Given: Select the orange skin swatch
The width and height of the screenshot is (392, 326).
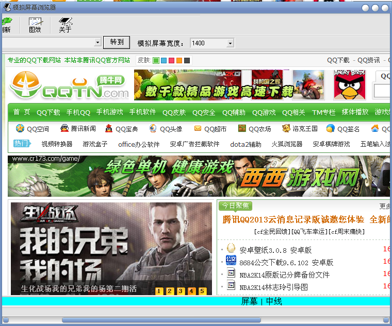Looking at the screenshot, I should pos(179,60).
